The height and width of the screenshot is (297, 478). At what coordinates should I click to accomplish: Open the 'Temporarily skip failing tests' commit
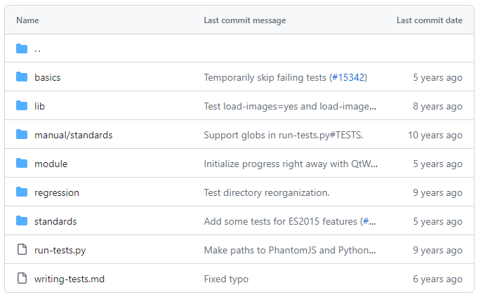click(x=265, y=77)
